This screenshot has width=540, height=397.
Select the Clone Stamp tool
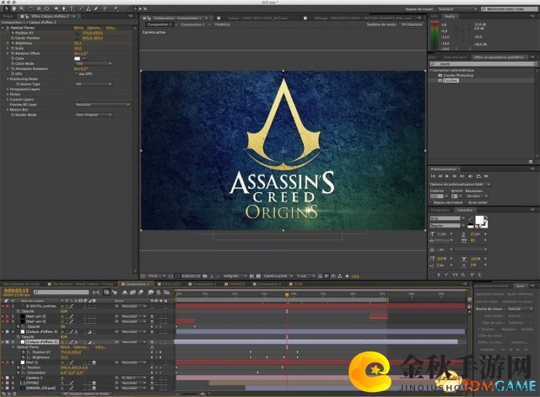tap(88, 8)
